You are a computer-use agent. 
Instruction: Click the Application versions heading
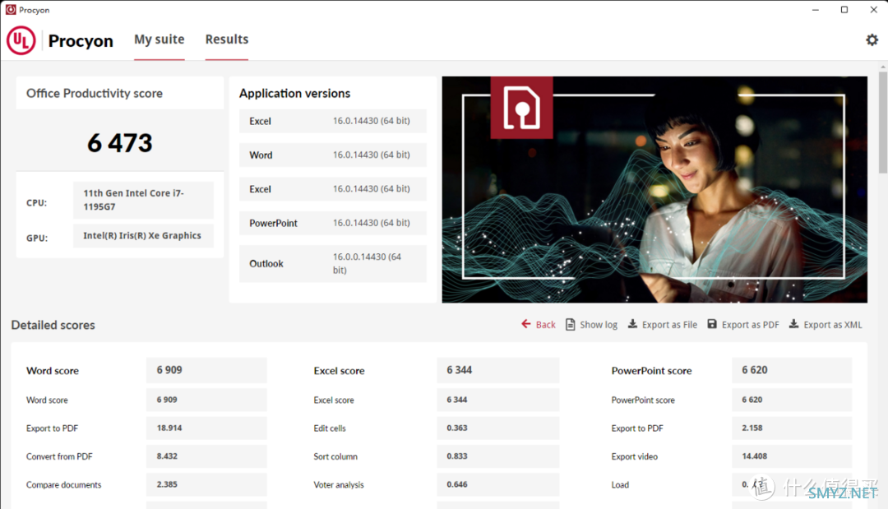(x=294, y=94)
